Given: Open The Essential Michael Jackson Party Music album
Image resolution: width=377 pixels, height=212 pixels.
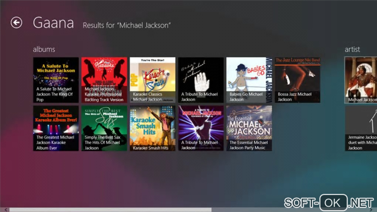Looking at the screenshot, I should coord(249,129).
